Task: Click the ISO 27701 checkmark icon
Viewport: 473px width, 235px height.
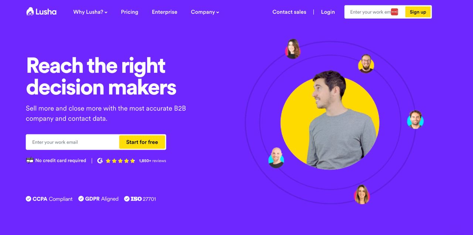Action: [127, 199]
